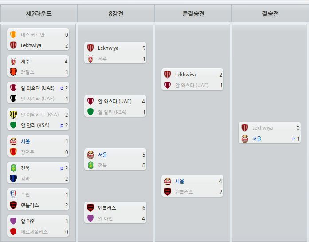This screenshot has width=309, height=242.
Task: Click the 전북 crest in the 8강전 match
Action: click(x=90, y=165)
